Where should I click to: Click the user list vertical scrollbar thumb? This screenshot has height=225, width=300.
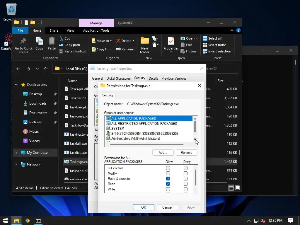(x=195, y=127)
